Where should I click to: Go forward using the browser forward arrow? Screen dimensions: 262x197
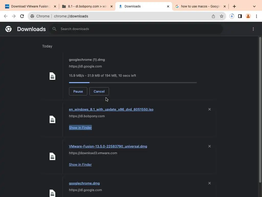click(14, 16)
